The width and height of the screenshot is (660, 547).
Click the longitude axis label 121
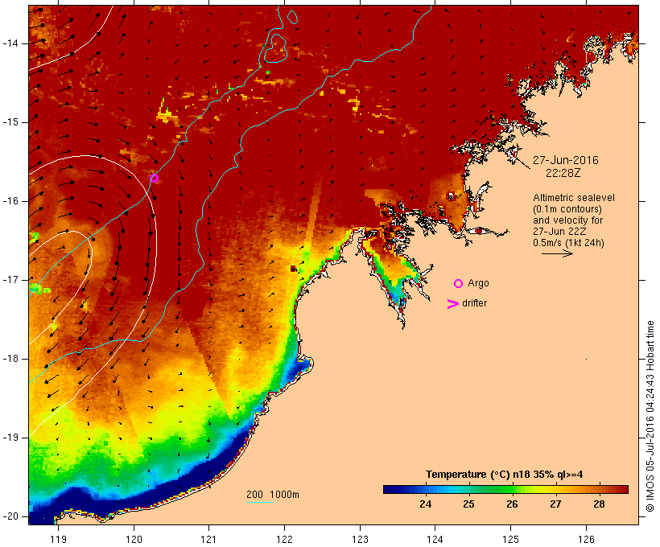point(208,539)
